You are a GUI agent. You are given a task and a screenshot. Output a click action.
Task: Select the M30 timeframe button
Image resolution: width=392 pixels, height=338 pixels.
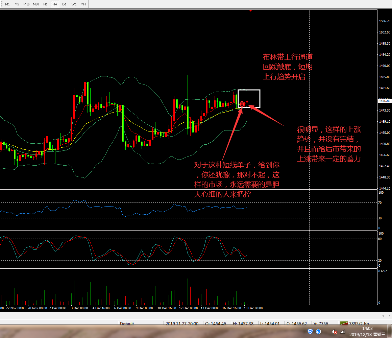(x=36, y=4)
